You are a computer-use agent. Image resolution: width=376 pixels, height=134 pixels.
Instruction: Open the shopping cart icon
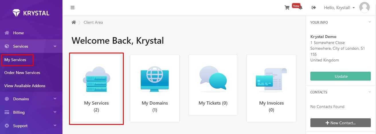[x=287, y=8]
